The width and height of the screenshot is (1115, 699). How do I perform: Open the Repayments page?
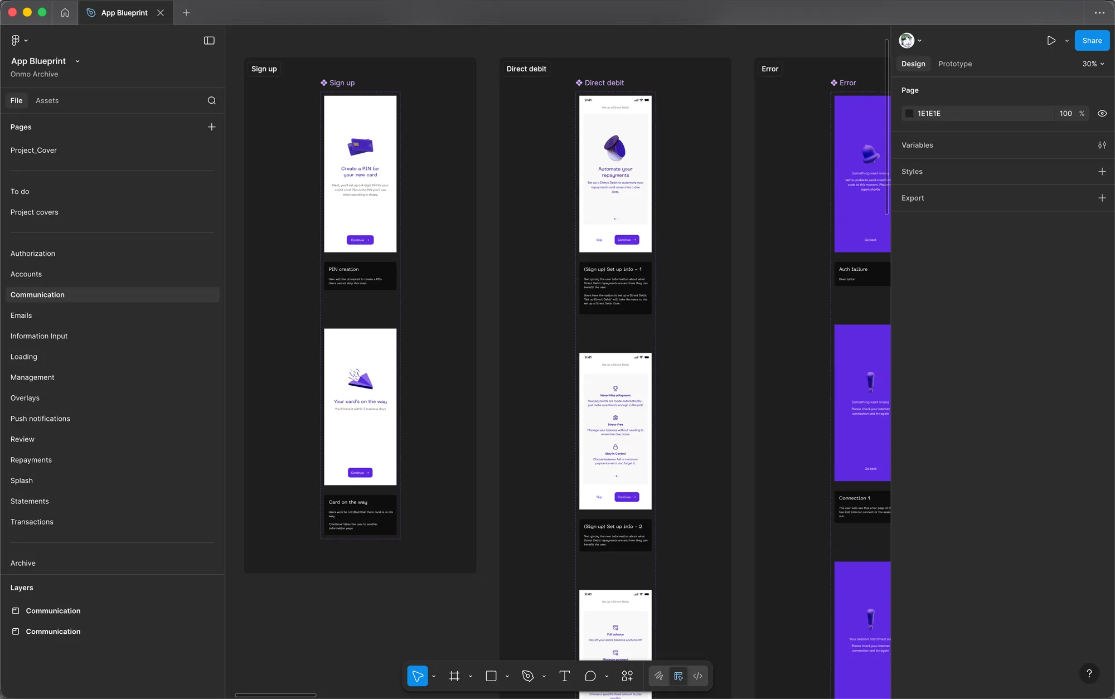(x=31, y=460)
